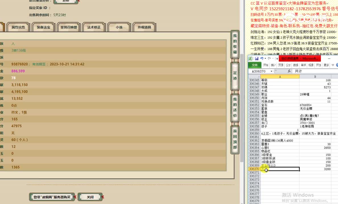Click the Insert Function (fx) icon
This screenshot has width=338, height=204.
point(290,71)
